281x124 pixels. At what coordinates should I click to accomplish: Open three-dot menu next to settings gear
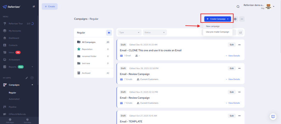pyautogui.click(x=241, y=19)
